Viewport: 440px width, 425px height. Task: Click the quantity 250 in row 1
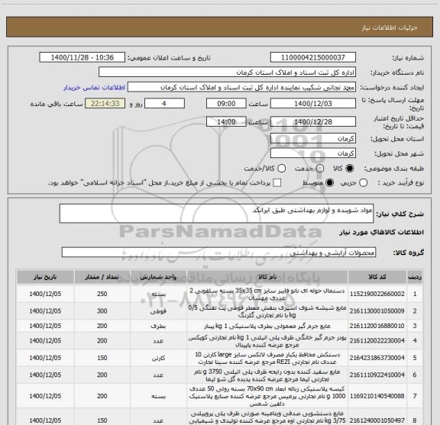pyautogui.click(x=102, y=294)
